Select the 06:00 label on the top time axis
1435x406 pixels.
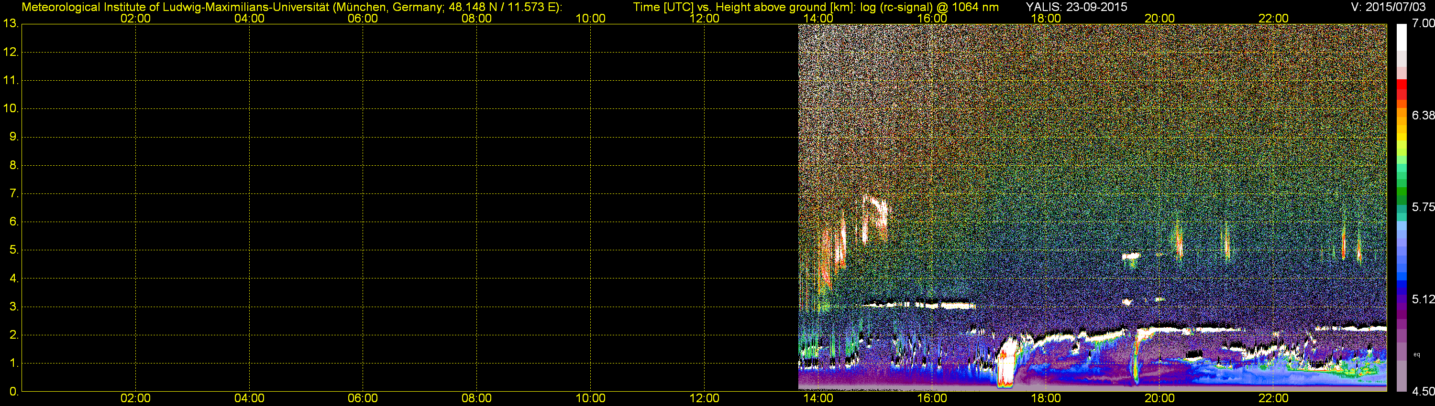pyautogui.click(x=363, y=18)
